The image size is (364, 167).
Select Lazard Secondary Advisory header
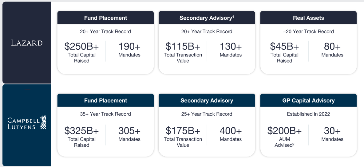point(207,18)
